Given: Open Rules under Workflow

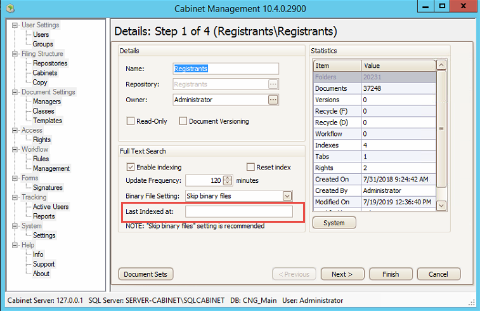Looking at the screenshot, I should pyautogui.click(x=41, y=159).
